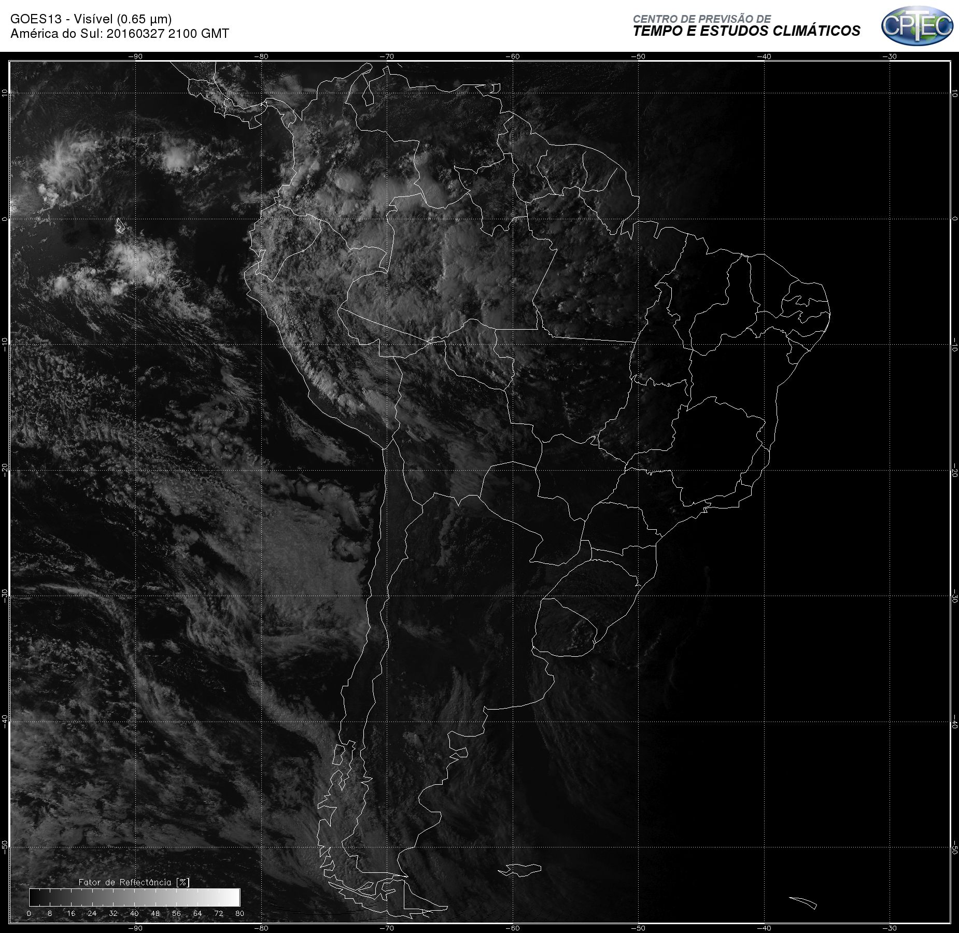Click the −70 label on top longitude axis

tap(387, 56)
